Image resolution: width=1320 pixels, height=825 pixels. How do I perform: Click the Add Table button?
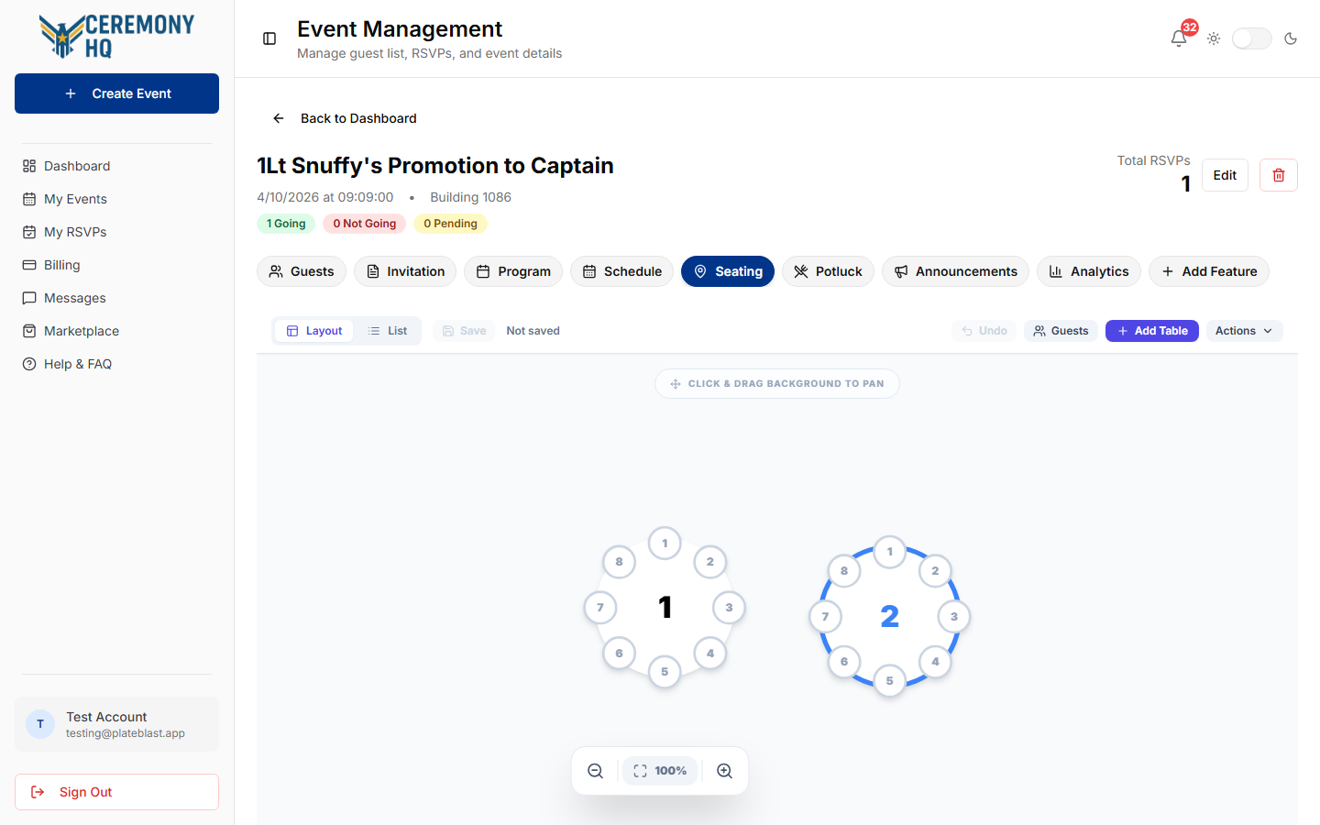(x=1152, y=331)
